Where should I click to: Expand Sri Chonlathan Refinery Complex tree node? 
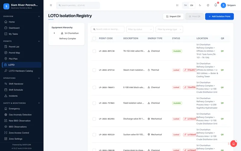tap(54, 33)
